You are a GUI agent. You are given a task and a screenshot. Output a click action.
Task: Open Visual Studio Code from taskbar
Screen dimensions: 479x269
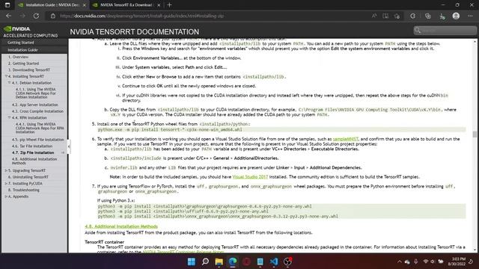click(274, 262)
